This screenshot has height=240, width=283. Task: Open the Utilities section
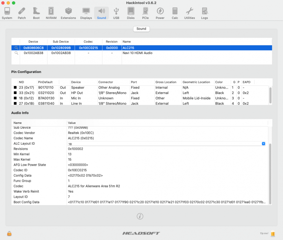(x=190, y=13)
